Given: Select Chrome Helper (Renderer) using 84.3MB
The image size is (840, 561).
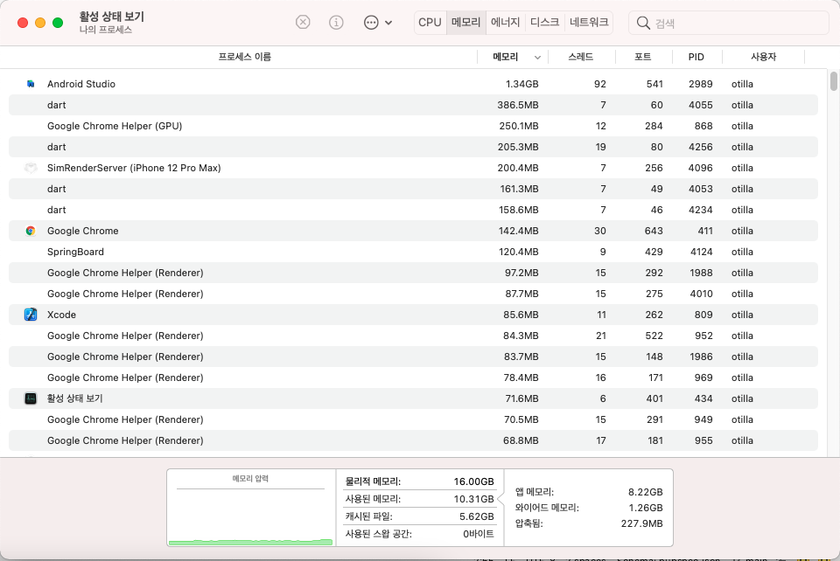Looking at the screenshot, I should pos(413,336).
